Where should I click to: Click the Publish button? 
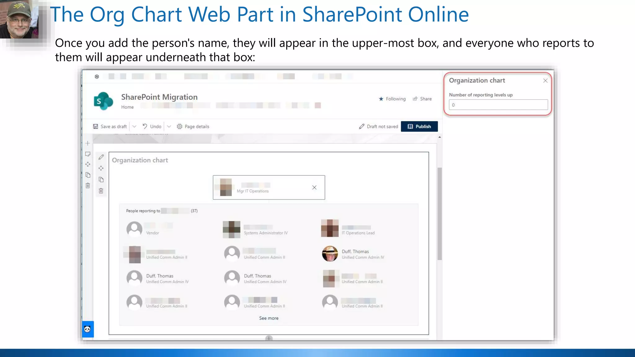click(x=419, y=126)
